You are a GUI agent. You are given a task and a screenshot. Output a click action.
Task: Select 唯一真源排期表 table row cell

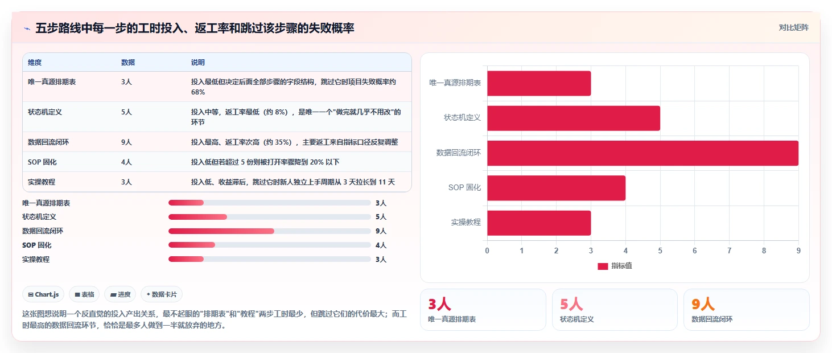click(52, 82)
